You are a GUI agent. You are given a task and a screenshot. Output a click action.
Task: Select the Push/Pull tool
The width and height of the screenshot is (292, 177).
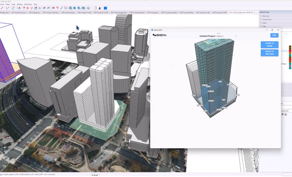point(19,8)
